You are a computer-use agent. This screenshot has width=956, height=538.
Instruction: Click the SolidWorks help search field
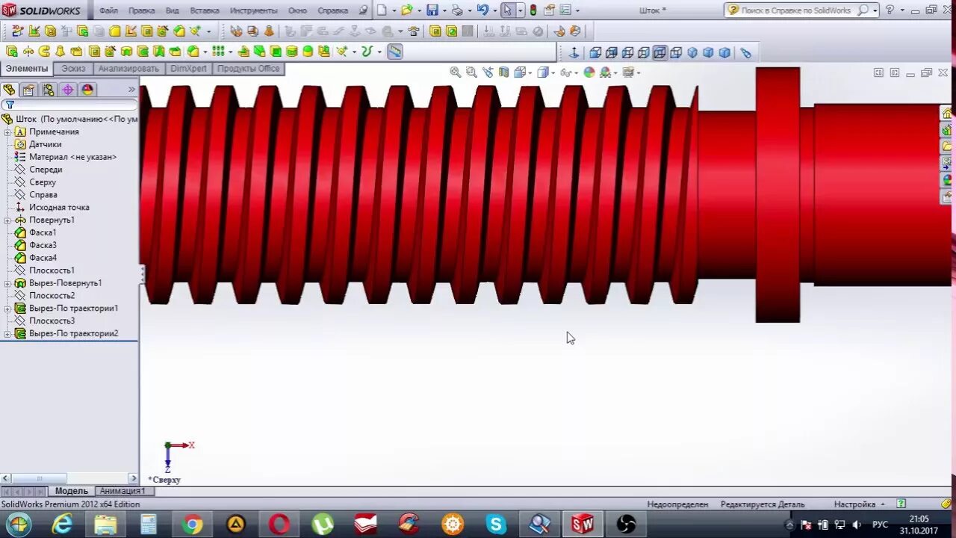point(798,10)
